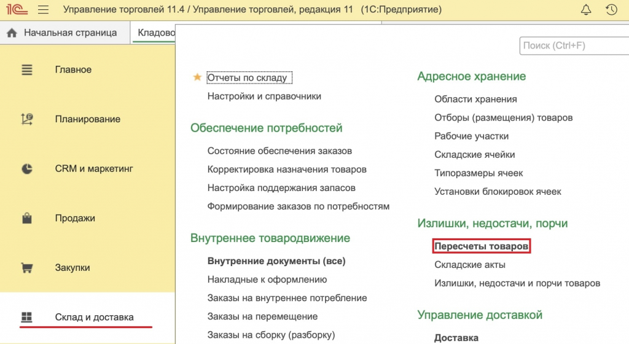Image resolution: width=629 pixels, height=344 pixels.
Task: Open Пересчеты товаров
Action: pos(482,246)
